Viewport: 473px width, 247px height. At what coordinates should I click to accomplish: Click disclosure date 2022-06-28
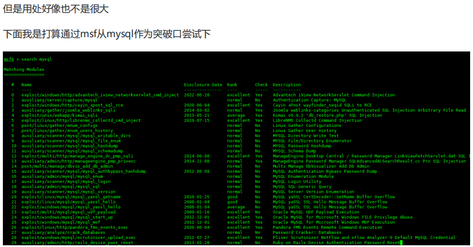(x=196, y=95)
